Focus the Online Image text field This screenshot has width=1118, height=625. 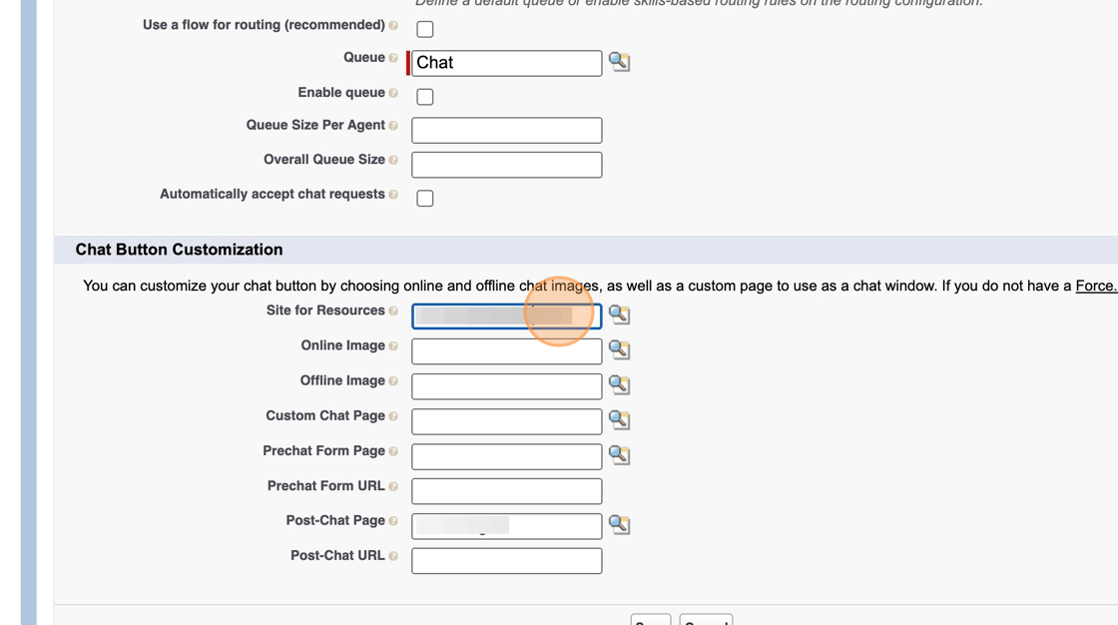tap(507, 351)
